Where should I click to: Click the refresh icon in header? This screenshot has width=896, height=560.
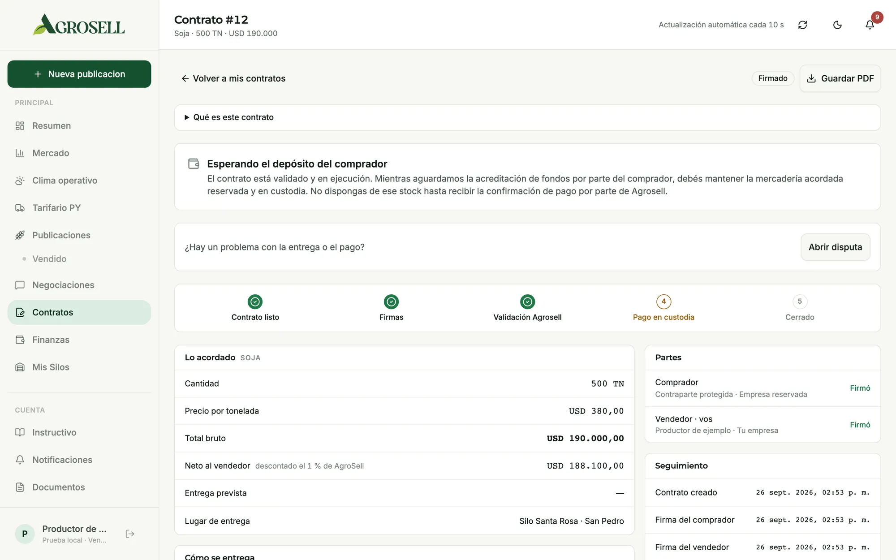[x=802, y=25]
